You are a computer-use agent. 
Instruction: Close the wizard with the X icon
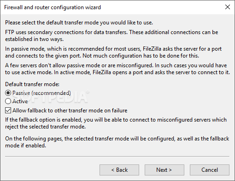click(x=228, y=7)
